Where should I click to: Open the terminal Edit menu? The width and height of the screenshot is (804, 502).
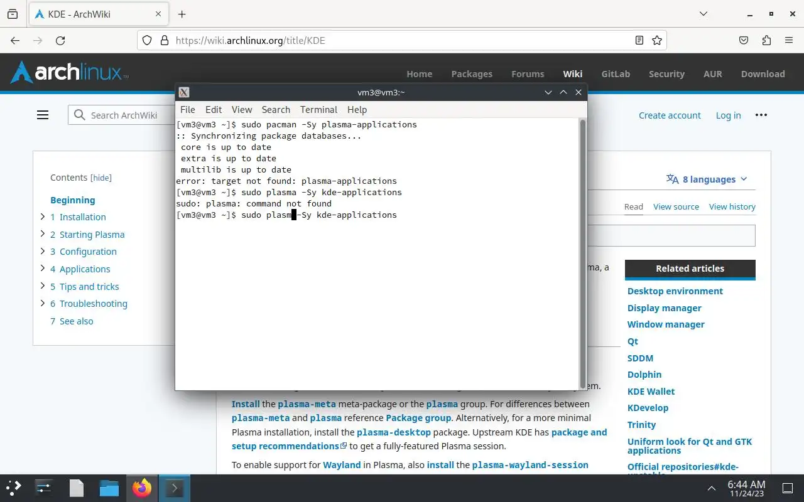(214, 109)
